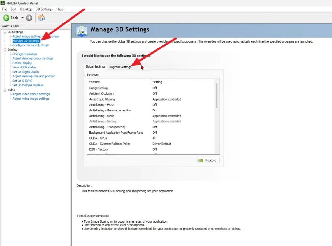Image resolution: width=332 pixels, height=246 pixels.
Task: Open Adjust desktop colour settings
Action: point(32,59)
